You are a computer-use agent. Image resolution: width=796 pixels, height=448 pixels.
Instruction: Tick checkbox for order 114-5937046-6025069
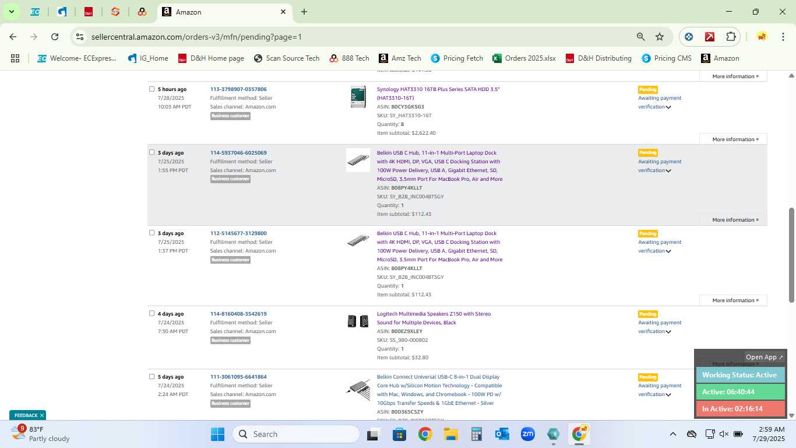[x=152, y=152]
